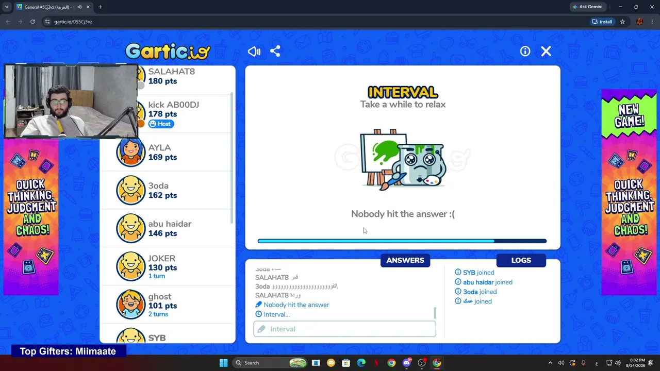Image resolution: width=660 pixels, height=371 pixels.
Task: Open the share room icon
Action: [275, 51]
